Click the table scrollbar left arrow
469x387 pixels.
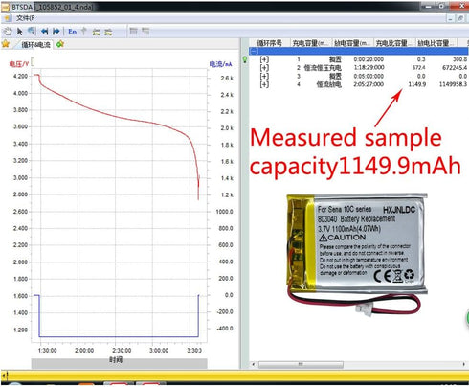(x=254, y=364)
